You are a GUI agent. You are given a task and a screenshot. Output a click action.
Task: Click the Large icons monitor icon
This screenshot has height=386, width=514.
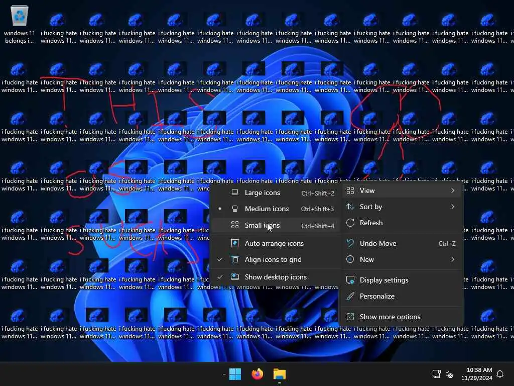[235, 192]
